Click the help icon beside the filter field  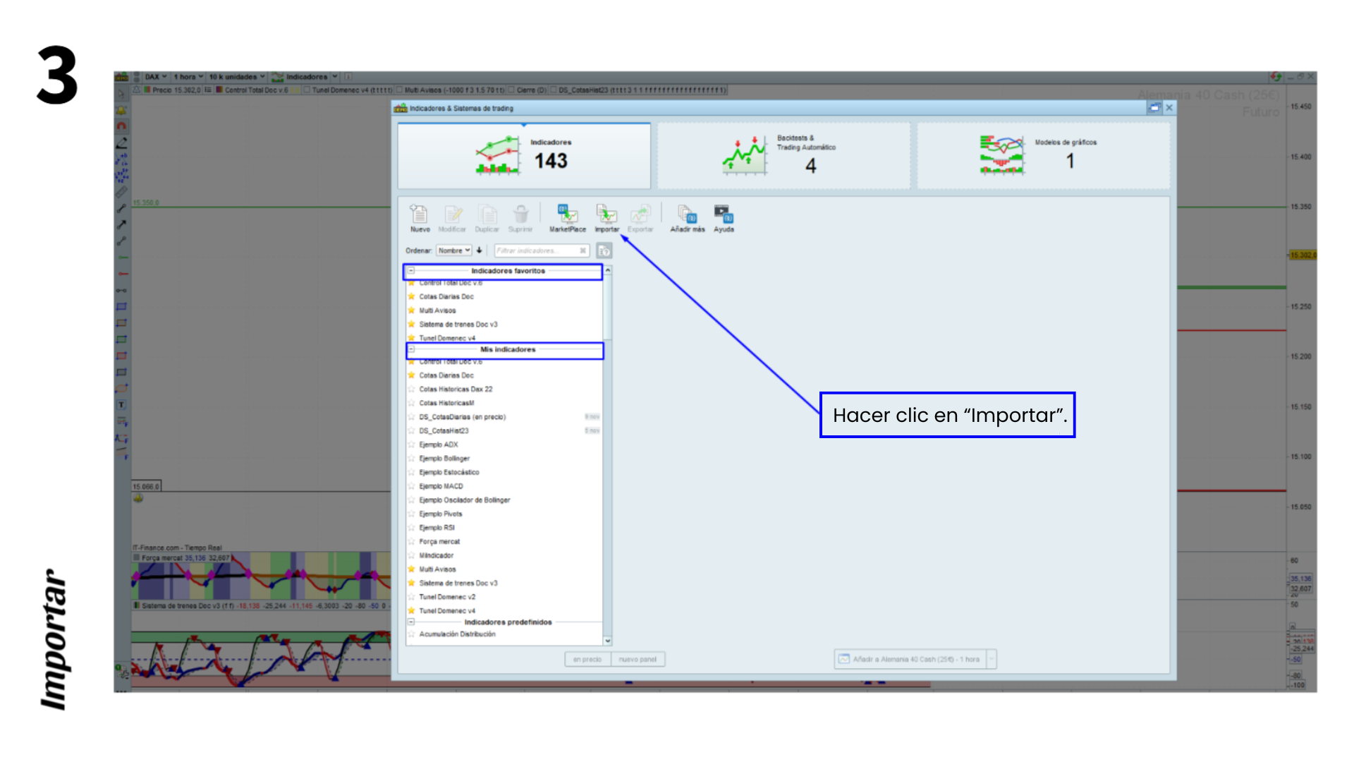pos(604,250)
